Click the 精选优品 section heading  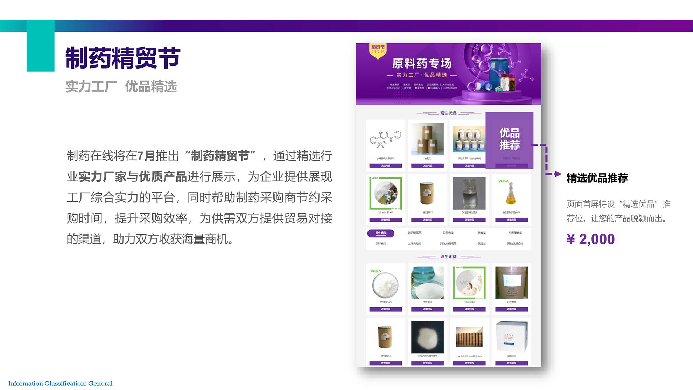point(448,113)
